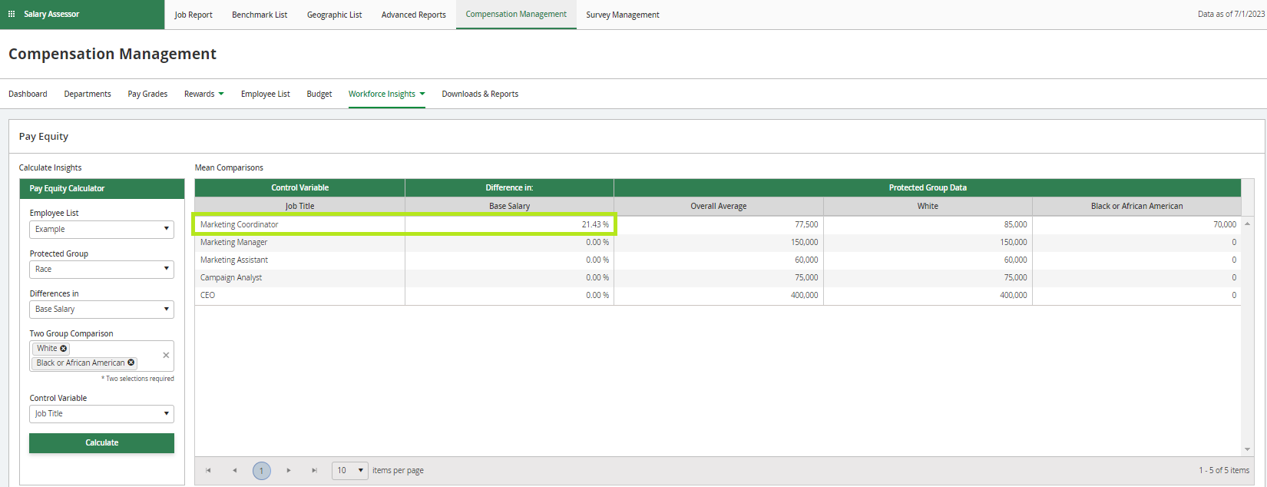Viewport: 1267px width, 487px height.
Task: Open the Salary Assessor app grid icon
Action: (x=12, y=14)
